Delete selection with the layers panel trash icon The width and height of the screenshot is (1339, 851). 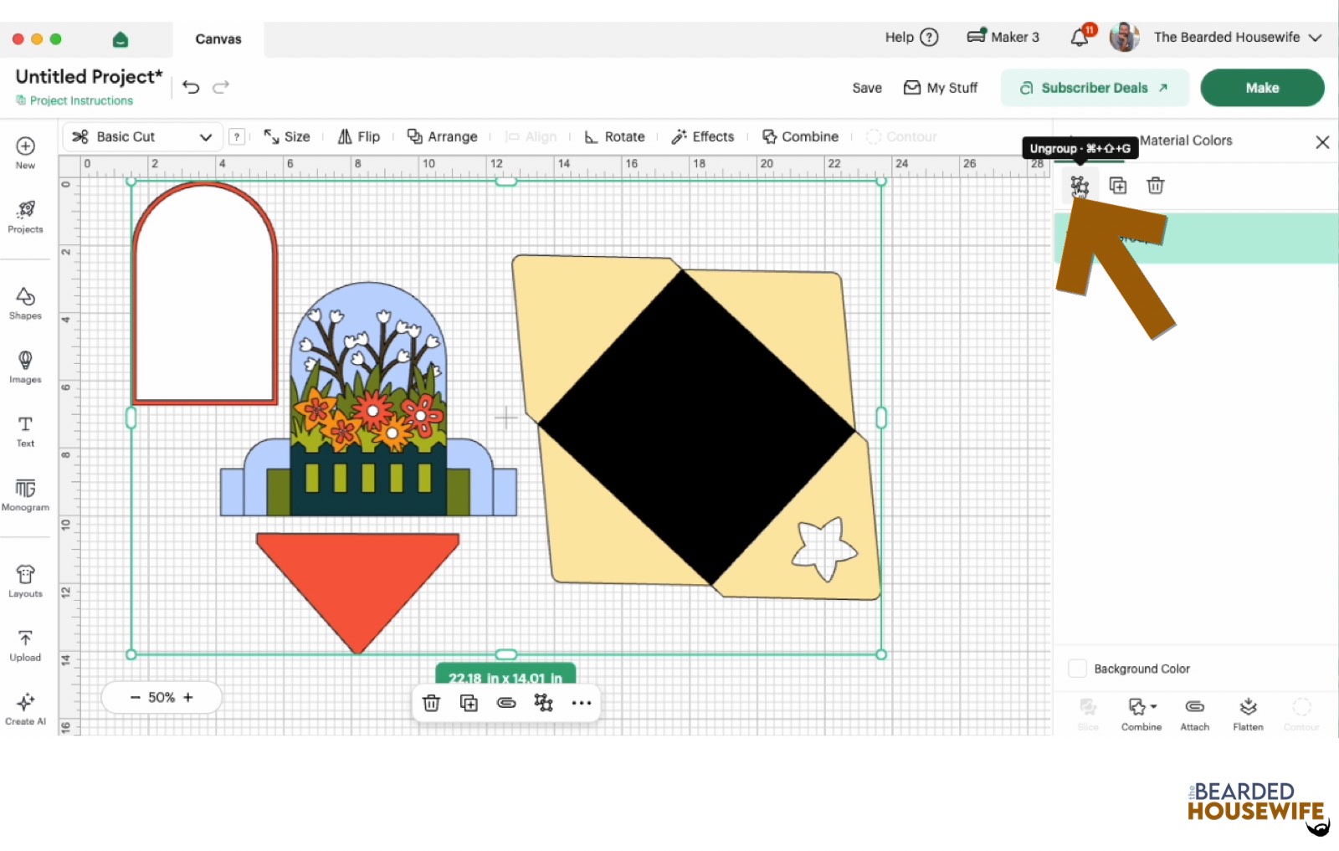click(1155, 185)
